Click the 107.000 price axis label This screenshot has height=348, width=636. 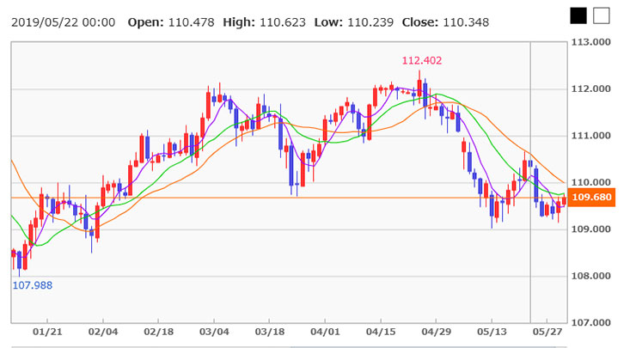tap(590, 323)
